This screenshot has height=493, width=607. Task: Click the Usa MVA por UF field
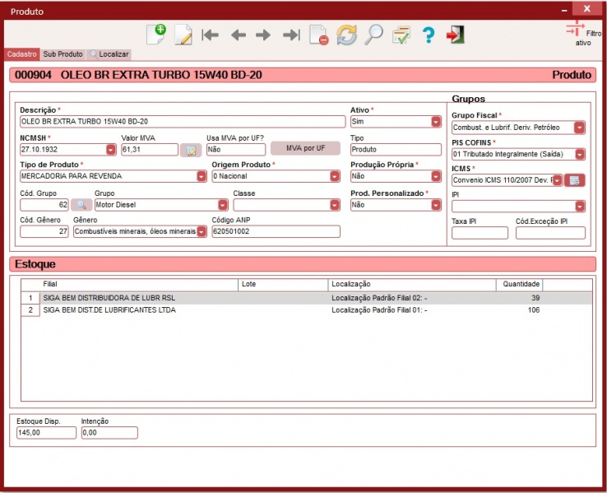point(236,150)
